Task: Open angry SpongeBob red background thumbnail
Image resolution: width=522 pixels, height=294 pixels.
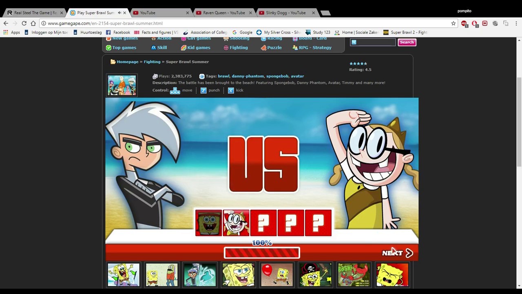Action: pos(392,275)
